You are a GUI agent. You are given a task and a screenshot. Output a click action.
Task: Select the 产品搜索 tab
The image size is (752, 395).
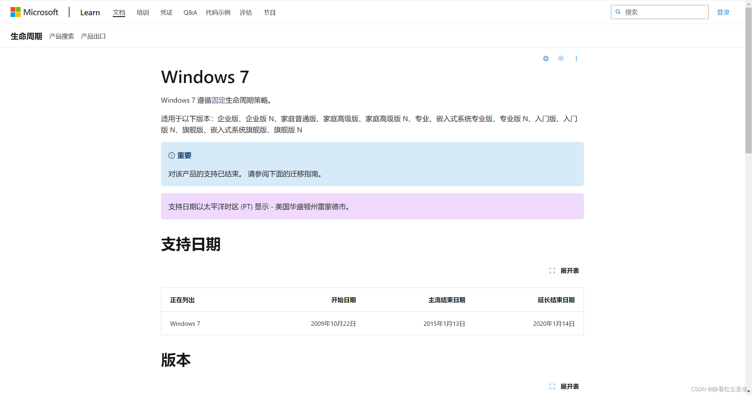[62, 36]
